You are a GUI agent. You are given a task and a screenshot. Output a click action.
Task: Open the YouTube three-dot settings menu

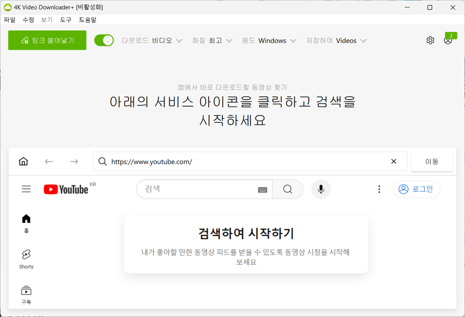tap(379, 189)
